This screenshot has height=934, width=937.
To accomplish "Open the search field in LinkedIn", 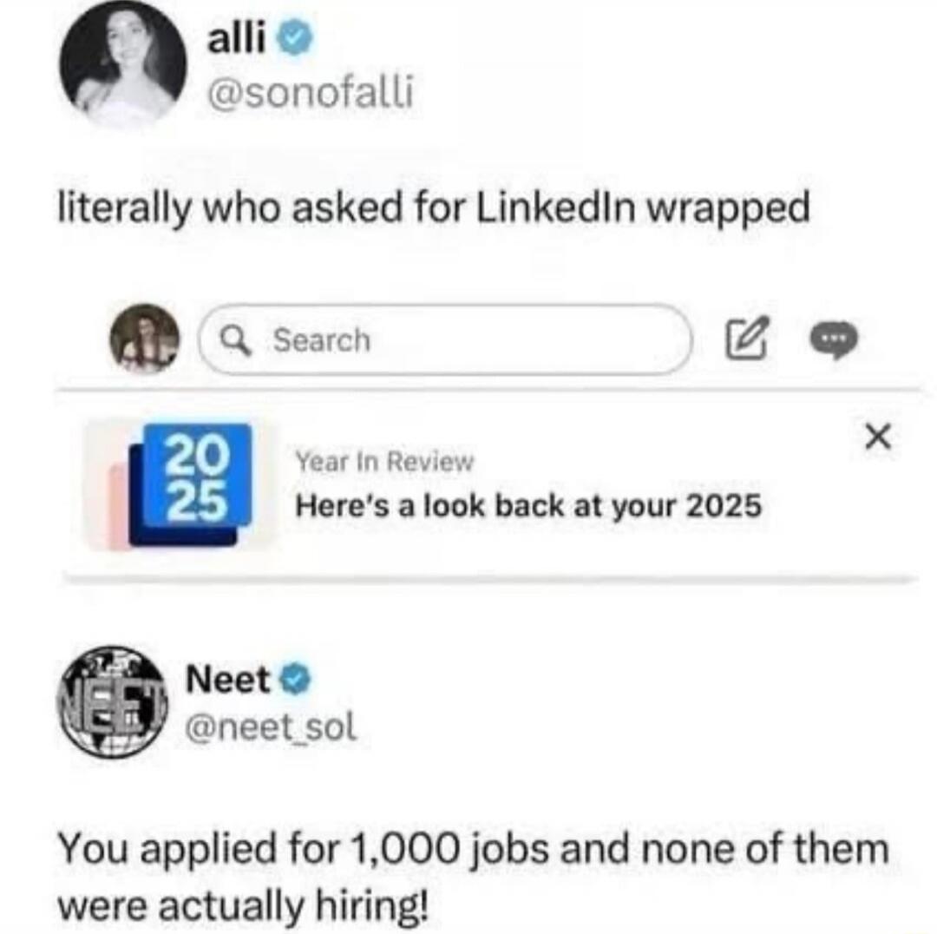I will 442,340.
